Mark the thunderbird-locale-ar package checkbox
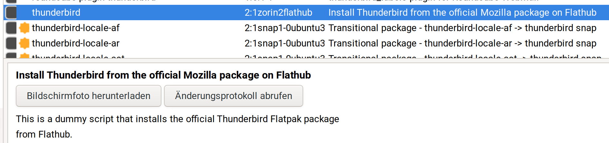 11,43
